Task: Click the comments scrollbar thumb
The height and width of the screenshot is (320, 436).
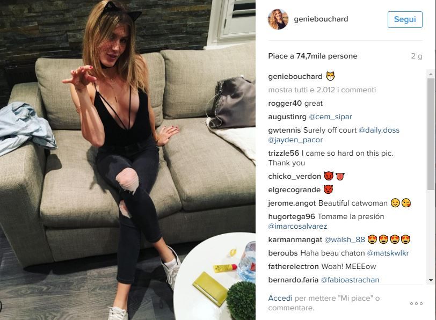Action: point(431,134)
